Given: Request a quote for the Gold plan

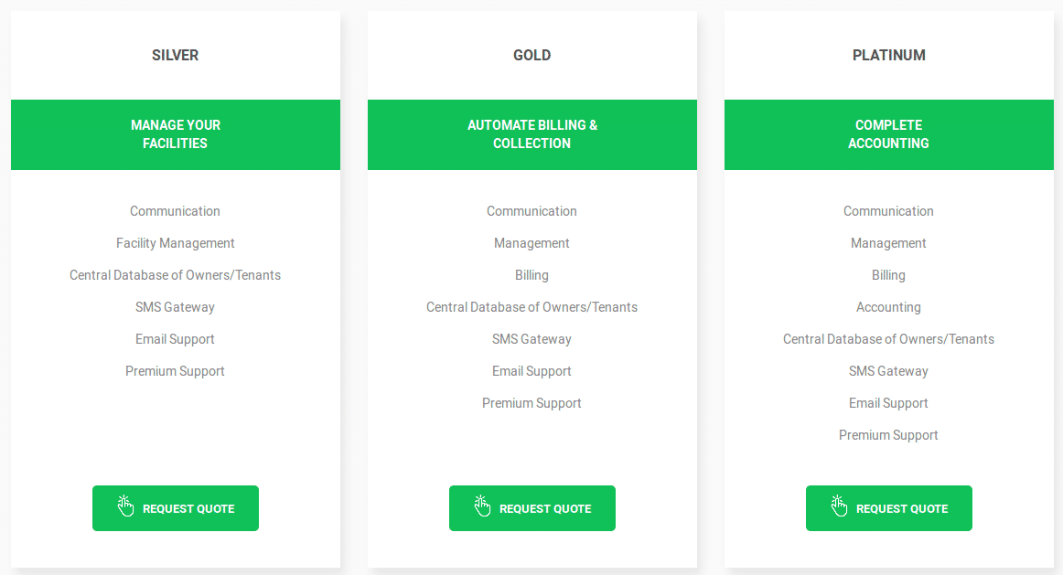Looking at the screenshot, I should click(x=532, y=508).
